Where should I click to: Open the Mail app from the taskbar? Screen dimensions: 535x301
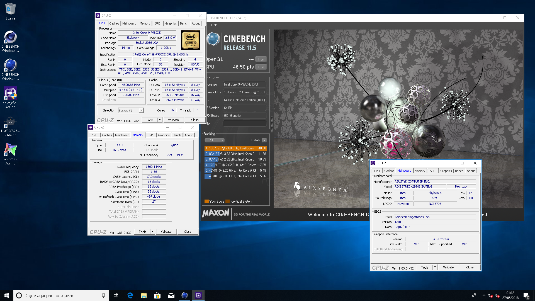pos(171,295)
